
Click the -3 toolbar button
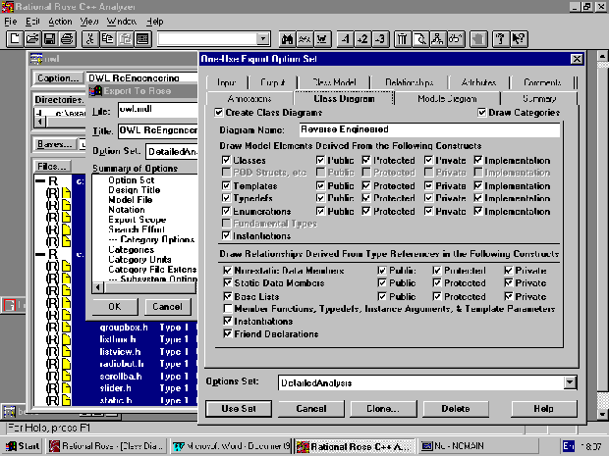click(x=380, y=39)
